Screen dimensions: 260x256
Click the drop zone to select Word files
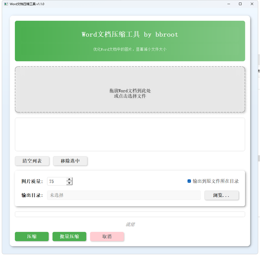click(x=130, y=90)
